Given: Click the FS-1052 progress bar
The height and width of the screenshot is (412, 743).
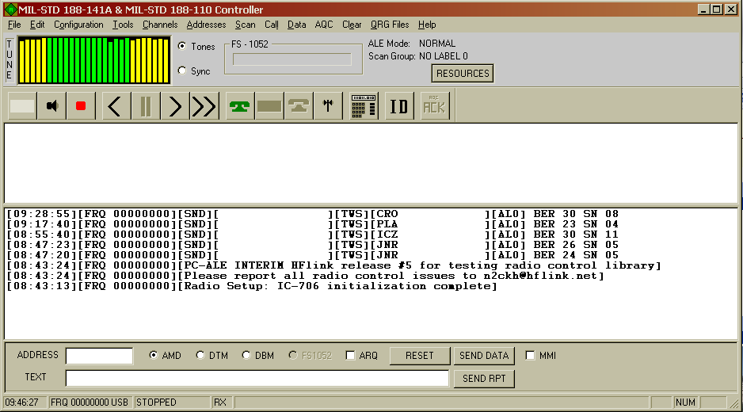Looking at the screenshot, I should point(291,59).
